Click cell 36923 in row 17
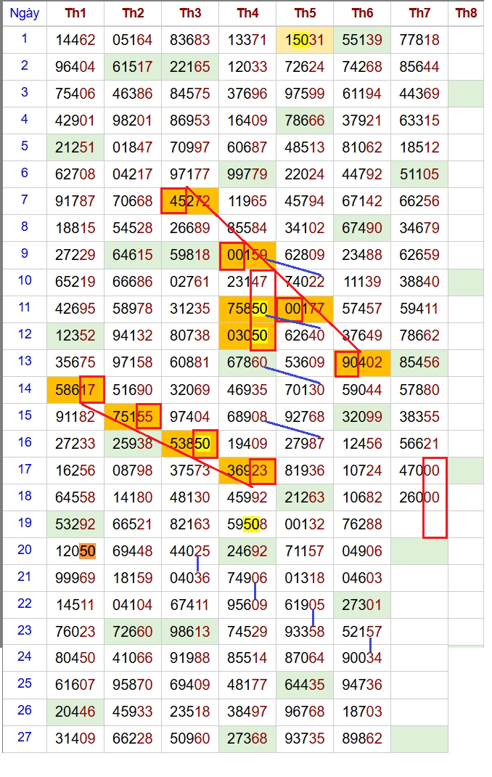Viewport: 492px width, 777px height. point(247,471)
